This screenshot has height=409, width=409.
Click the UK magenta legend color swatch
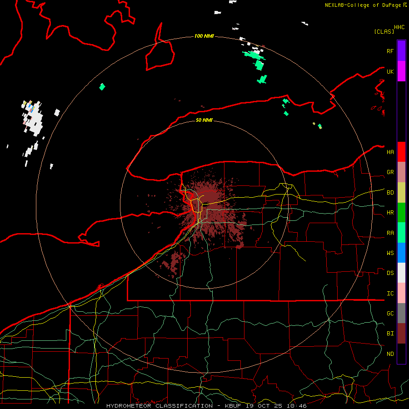[x=401, y=71]
